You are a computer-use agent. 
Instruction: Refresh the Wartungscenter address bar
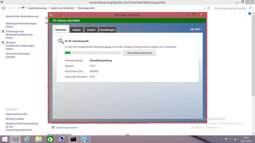[x=209, y=8]
